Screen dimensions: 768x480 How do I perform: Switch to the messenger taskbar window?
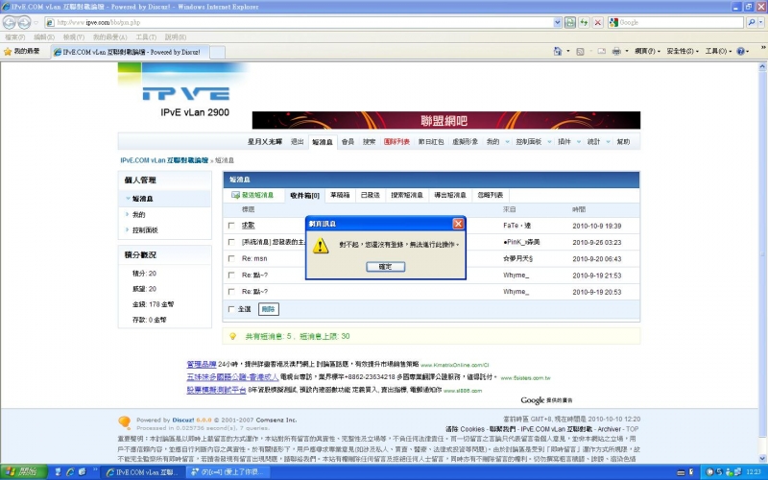tap(228, 472)
